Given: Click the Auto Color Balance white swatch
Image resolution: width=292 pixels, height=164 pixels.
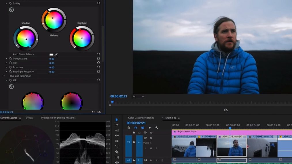Looking at the screenshot, I should click(x=51, y=54).
